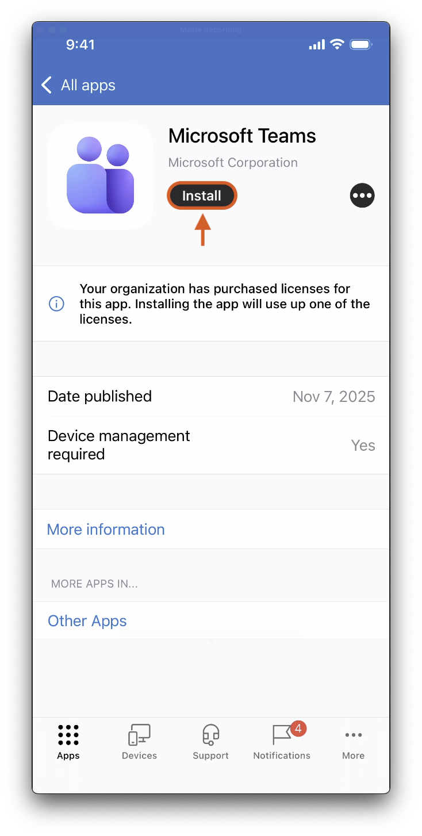
Task: Open the More information link
Action: [x=106, y=530]
